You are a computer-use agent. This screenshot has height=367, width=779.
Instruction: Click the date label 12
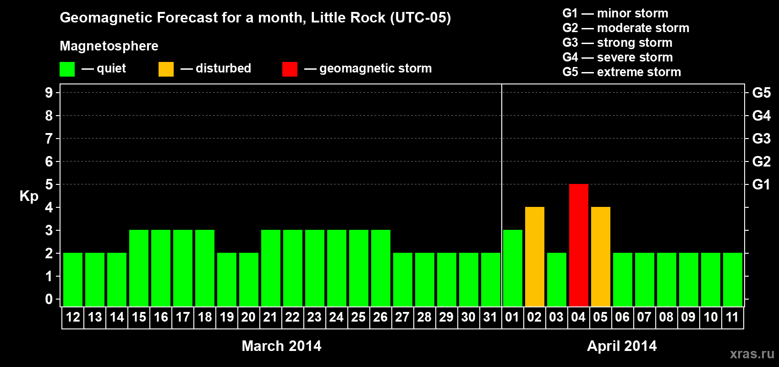point(73,317)
